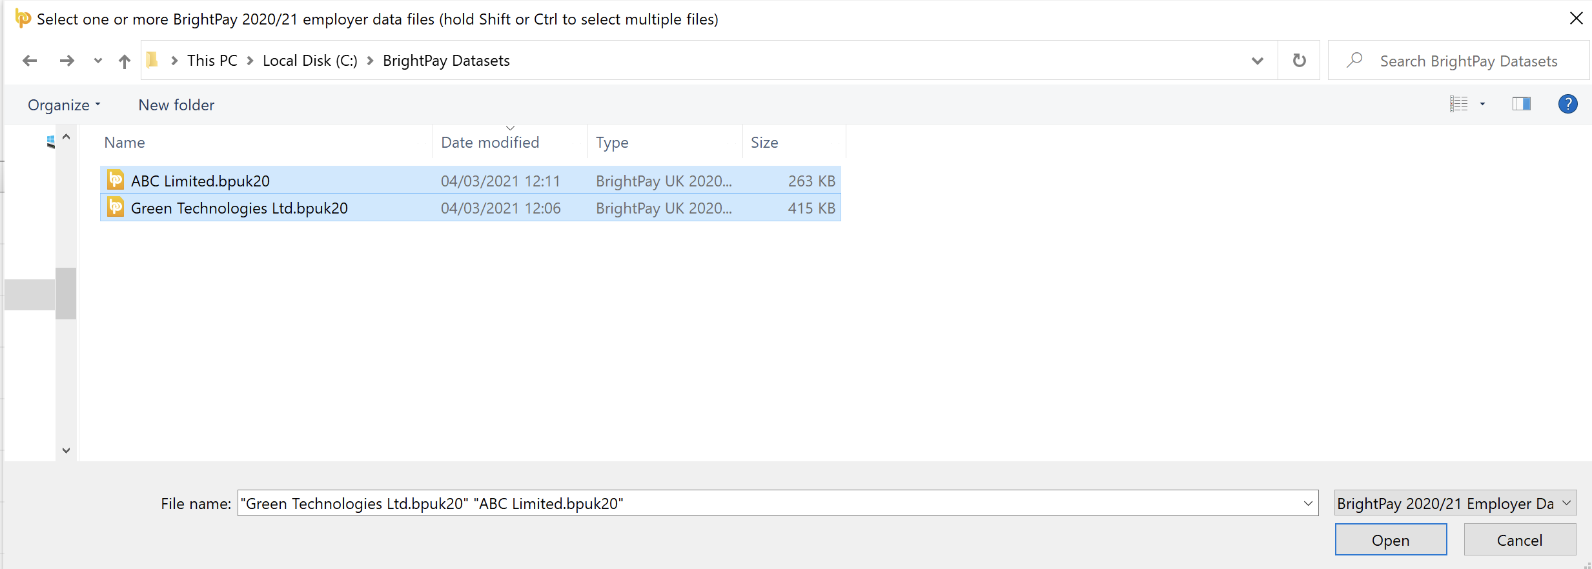
Task: Select BrightPay Datasets breadcrumb
Action: (x=446, y=61)
